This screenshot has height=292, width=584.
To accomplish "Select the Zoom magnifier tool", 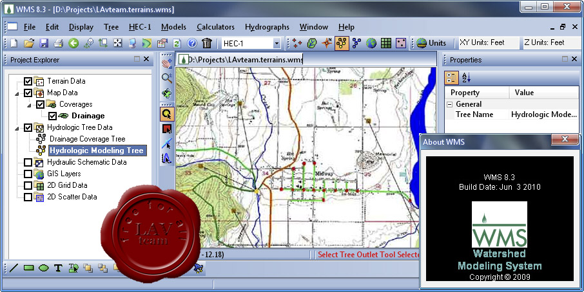I will point(167,78).
